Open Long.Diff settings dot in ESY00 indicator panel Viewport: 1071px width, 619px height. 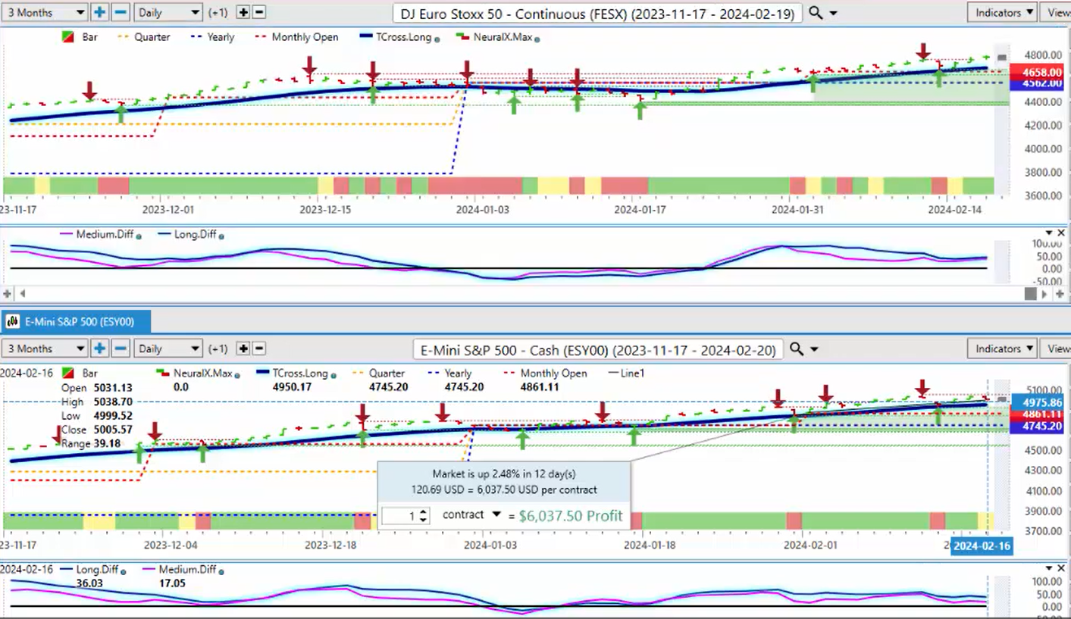pos(124,571)
